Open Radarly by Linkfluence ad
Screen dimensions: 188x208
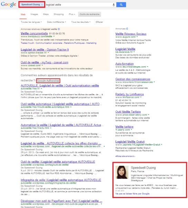point(129,94)
